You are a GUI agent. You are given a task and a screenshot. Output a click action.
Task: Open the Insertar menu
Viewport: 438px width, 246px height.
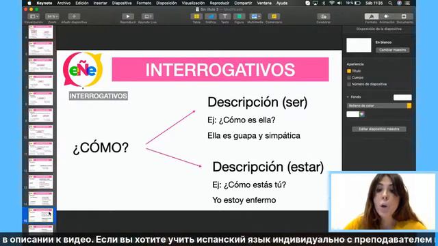pos(101,3)
